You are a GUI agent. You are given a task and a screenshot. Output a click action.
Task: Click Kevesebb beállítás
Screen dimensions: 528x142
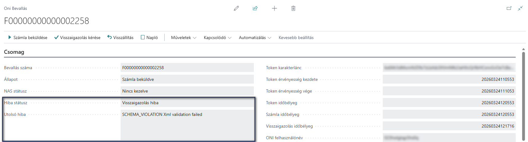[296, 37]
